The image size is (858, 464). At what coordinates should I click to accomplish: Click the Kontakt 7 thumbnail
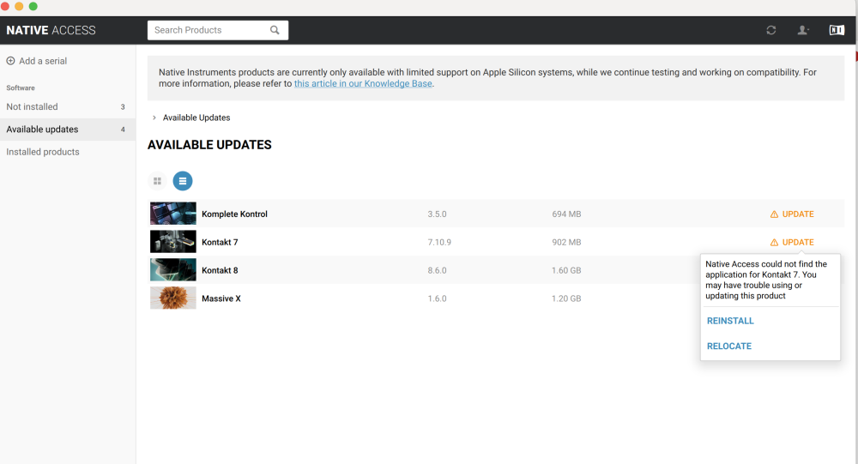click(173, 241)
